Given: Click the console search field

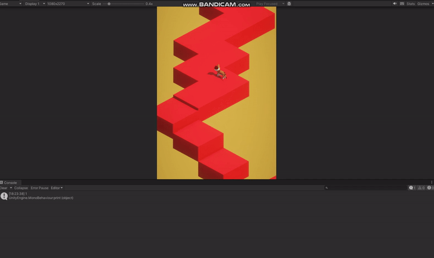Looking at the screenshot, I should 365,188.
